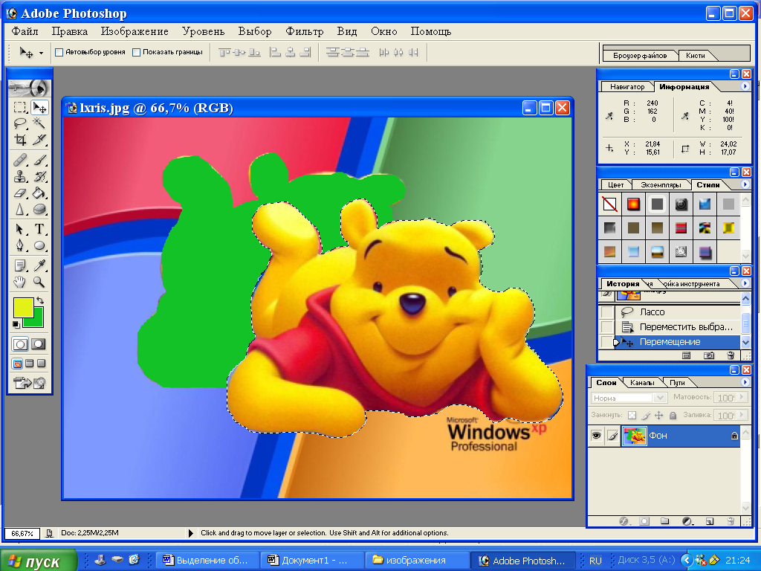The width and height of the screenshot is (761, 571).
Task: Open the Изображение menu
Action: [x=135, y=31]
